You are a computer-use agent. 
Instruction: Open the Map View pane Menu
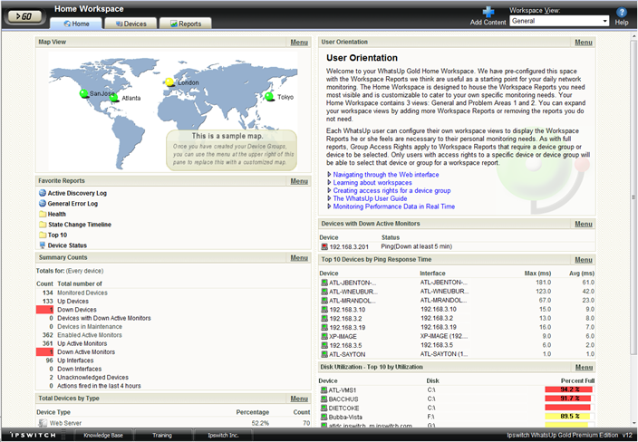click(x=299, y=43)
